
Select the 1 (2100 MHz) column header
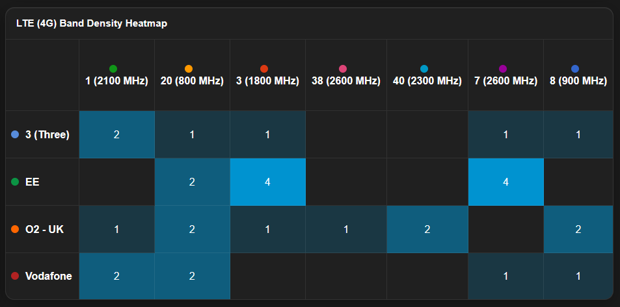coord(116,75)
